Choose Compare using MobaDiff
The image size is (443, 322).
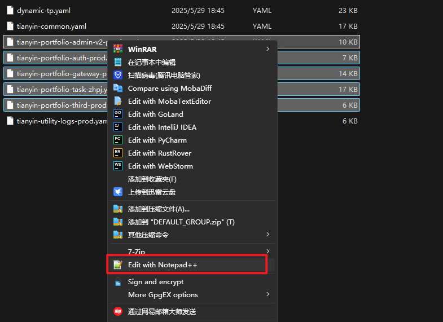(x=169, y=88)
